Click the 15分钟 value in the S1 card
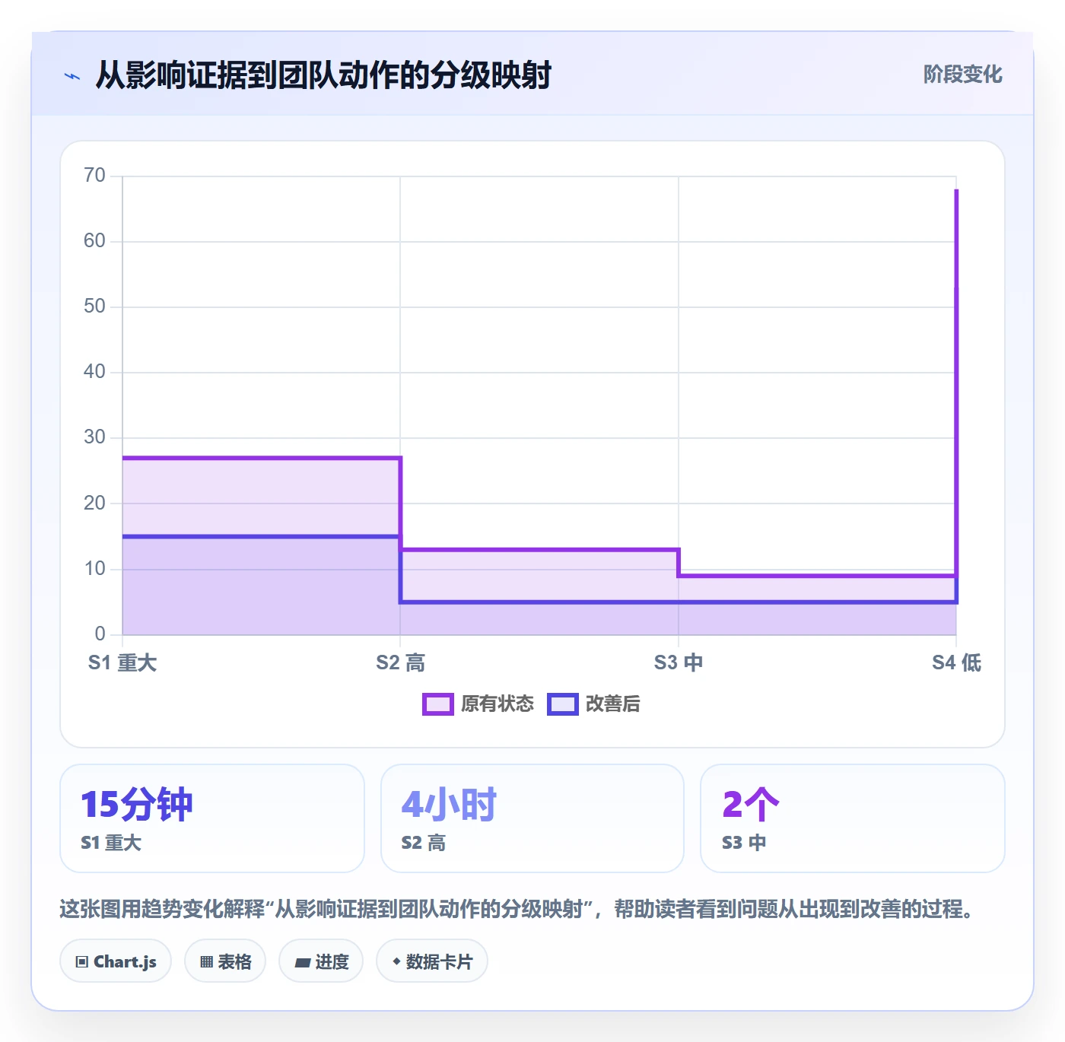 (137, 805)
